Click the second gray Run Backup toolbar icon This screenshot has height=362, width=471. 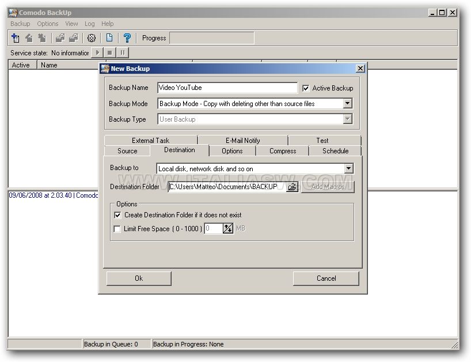[x=74, y=38]
